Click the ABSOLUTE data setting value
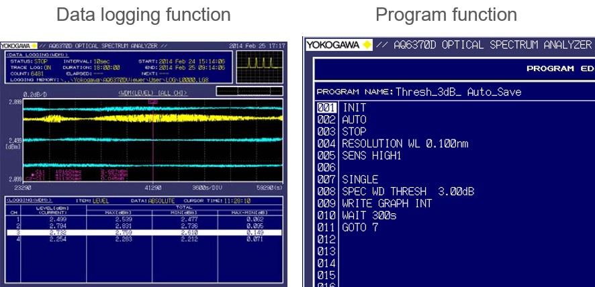The width and height of the screenshot is (595, 287). [161, 200]
